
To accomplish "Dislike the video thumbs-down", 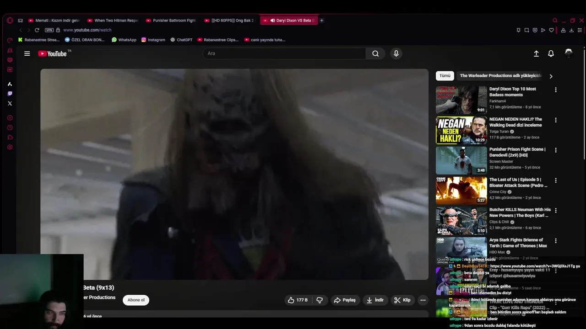I will [x=320, y=300].
